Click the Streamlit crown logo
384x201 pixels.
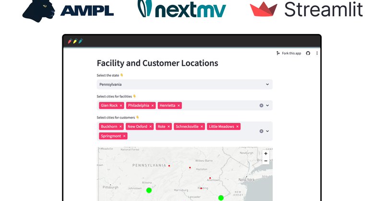(264, 9)
